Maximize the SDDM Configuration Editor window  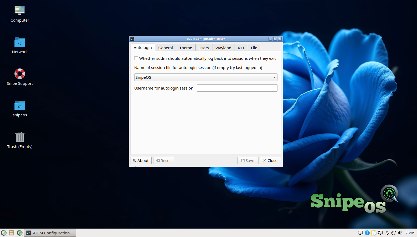click(275, 39)
